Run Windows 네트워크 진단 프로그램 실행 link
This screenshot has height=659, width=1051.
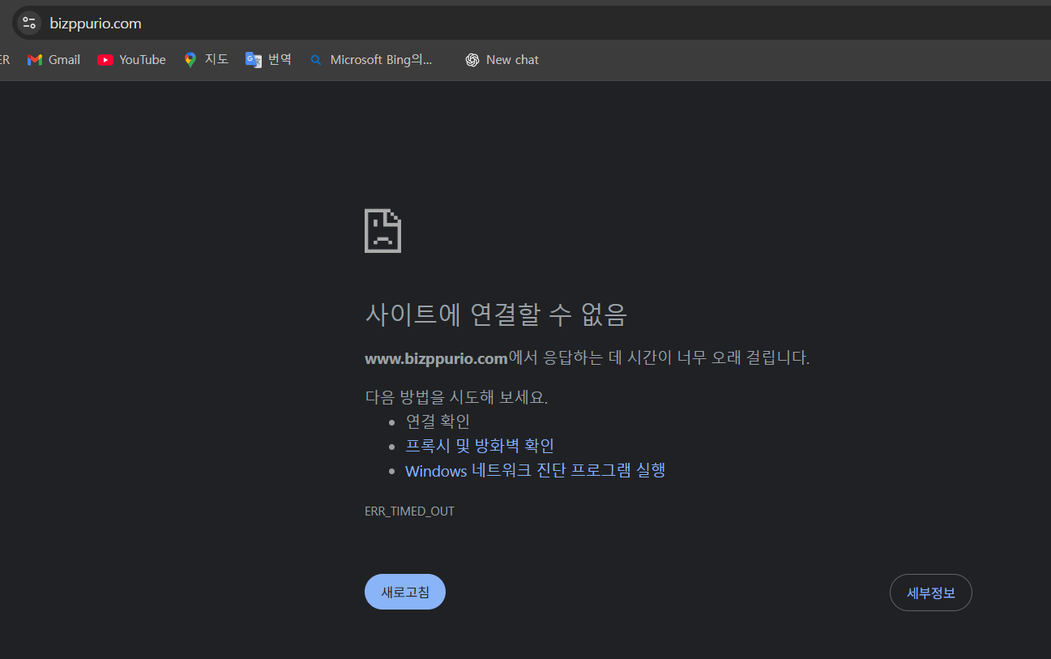[535, 471]
